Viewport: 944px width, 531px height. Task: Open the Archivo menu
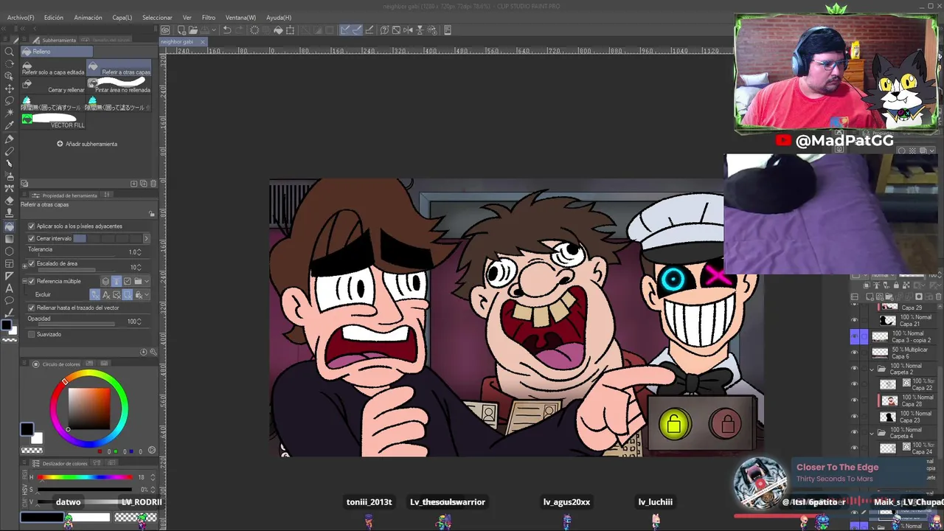pyautogui.click(x=21, y=17)
